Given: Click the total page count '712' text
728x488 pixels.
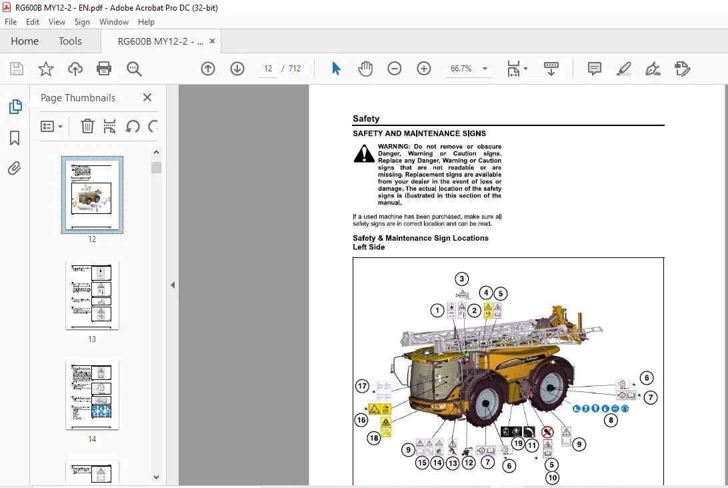Looking at the screenshot, I should pyautogui.click(x=295, y=69).
